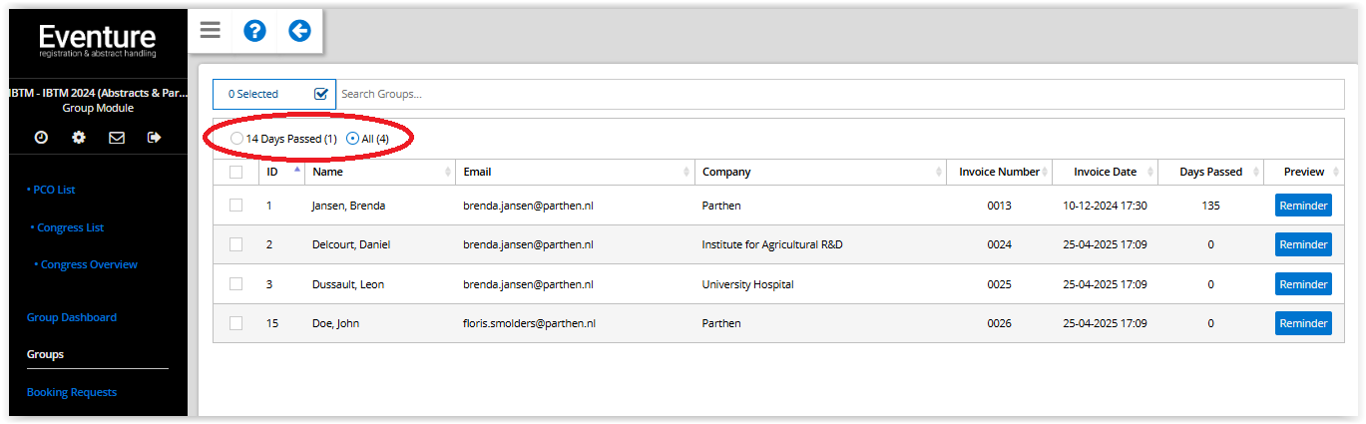Viewport: 1366px width, 424px height.
Task: Open the Congress Overview link
Action: click(x=89, y=264)
